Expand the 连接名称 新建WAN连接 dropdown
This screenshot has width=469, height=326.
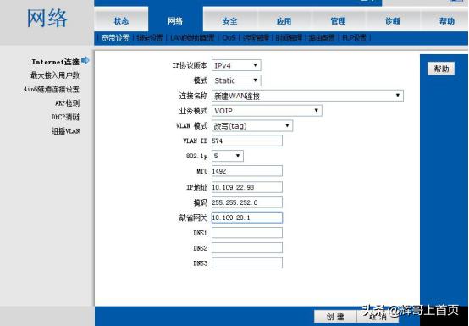click(307, 96)
